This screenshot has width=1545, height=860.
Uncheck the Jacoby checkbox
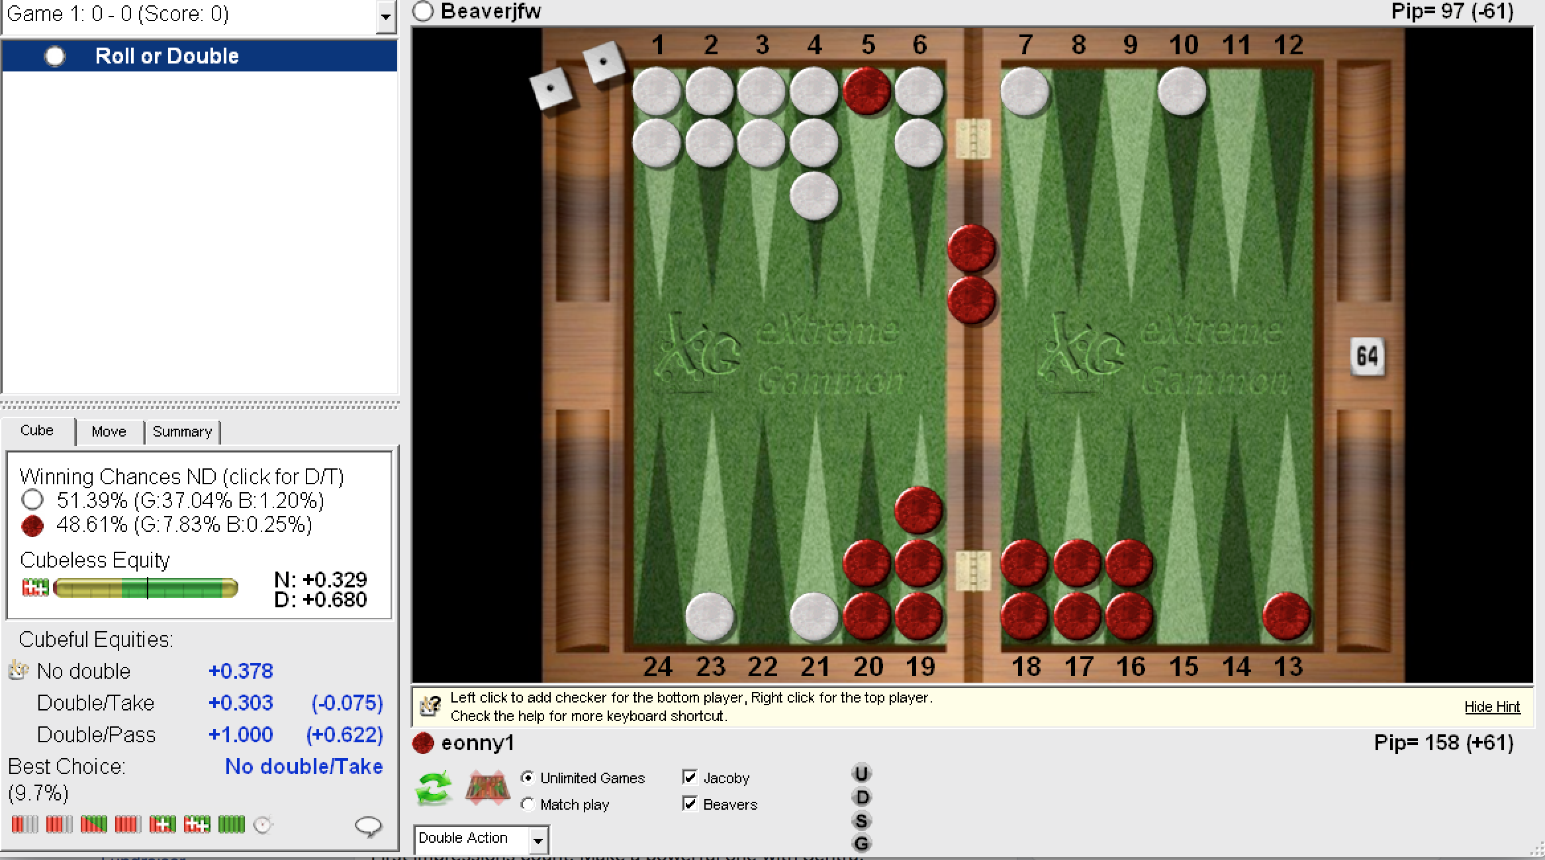coord(690,778)
